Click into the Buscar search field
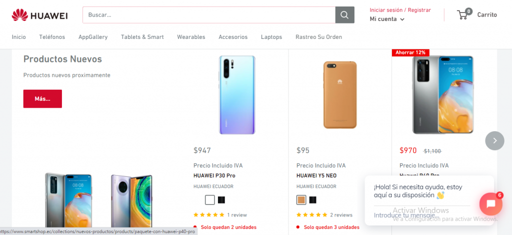Image resolution: width=512 pixels, height=235 pixels. [209, 15]
